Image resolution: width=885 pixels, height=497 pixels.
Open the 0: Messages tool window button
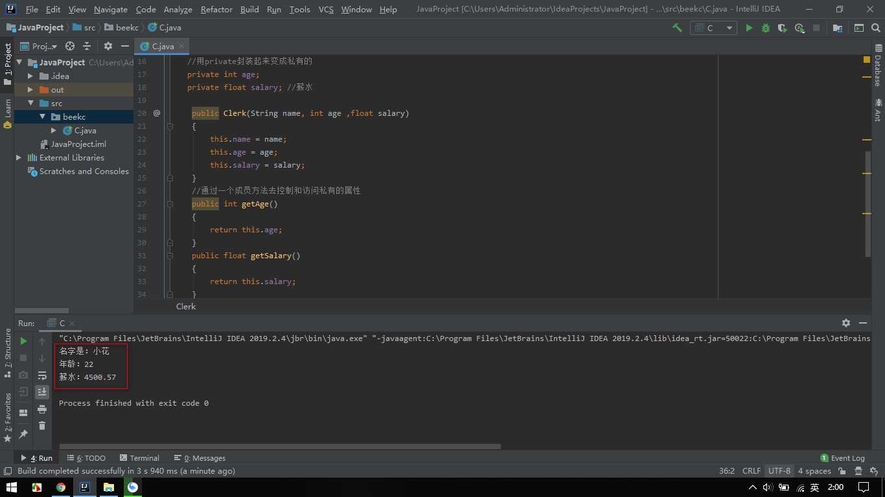click(x=200, y=458)
